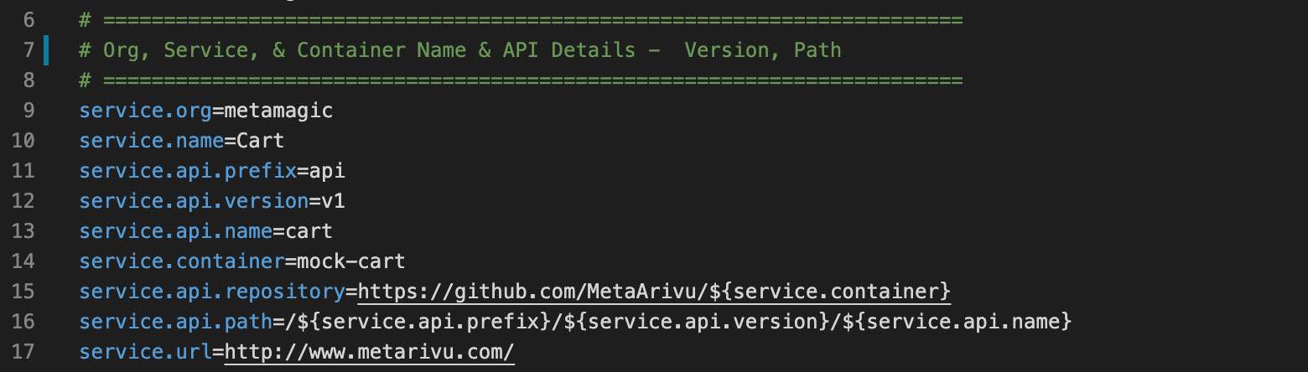Screen dimensions: 1308x372
Task: Open the github.com/MetaArivu repository link
Action: [655, 292]
